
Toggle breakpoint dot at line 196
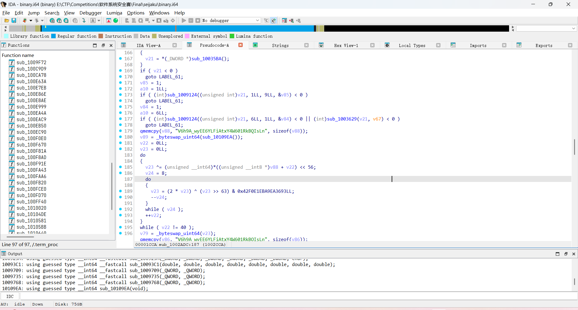point(120,233)
